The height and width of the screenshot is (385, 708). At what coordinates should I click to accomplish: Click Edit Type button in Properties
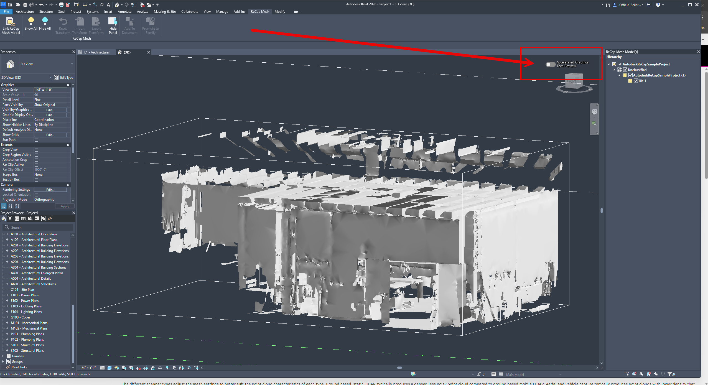[x=64, y=78]
